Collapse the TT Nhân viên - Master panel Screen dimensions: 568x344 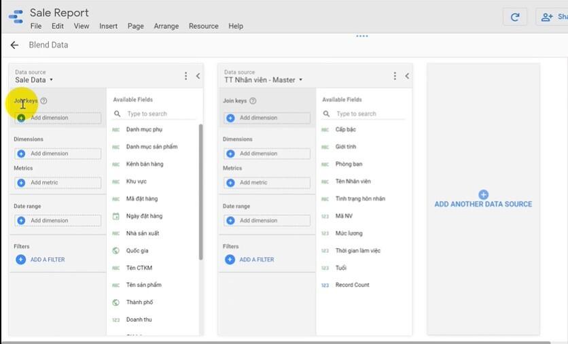pyautogui.click(x=407, y=76)
